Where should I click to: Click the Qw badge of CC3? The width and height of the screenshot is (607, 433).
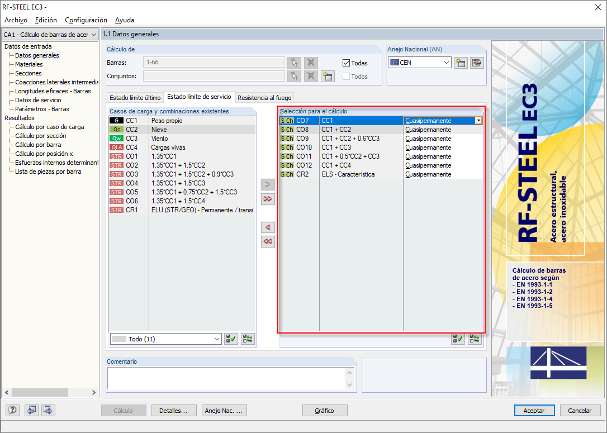pyautogui.click(x=116, y=139)
